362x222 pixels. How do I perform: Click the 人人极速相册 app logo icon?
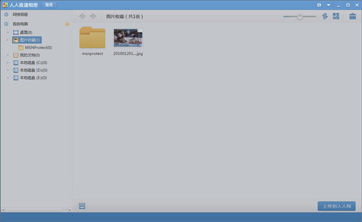coord(5,5)
